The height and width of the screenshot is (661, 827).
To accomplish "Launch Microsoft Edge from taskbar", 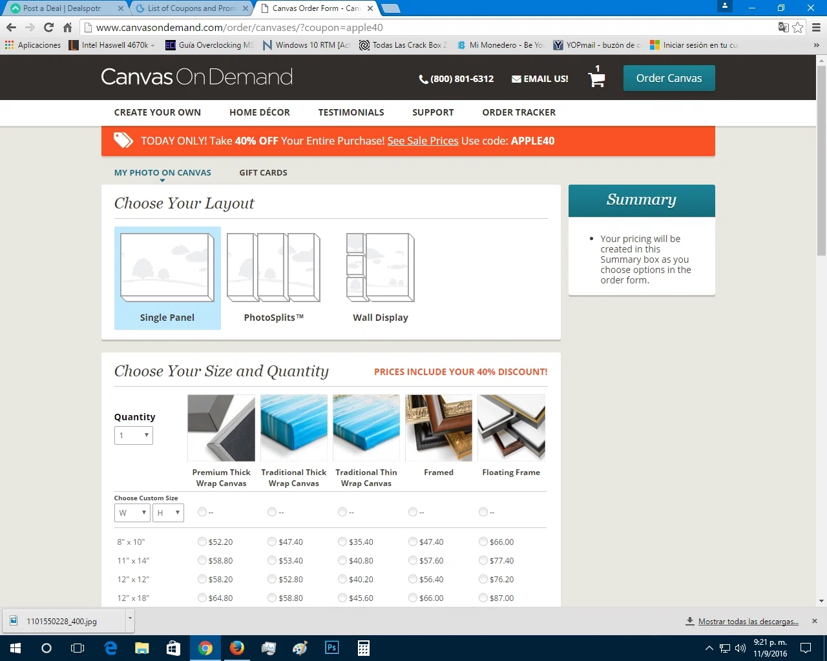I will [110, 648].
